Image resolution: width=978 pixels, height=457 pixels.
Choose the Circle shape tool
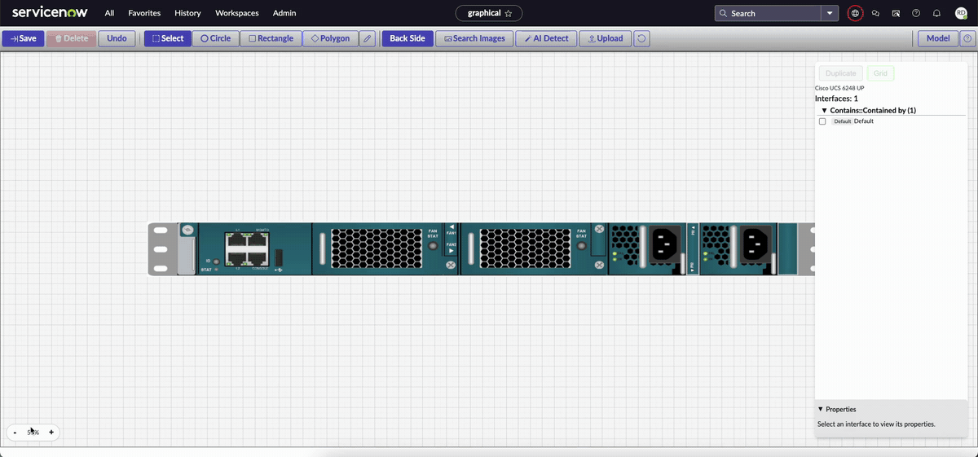coord(216,38)
